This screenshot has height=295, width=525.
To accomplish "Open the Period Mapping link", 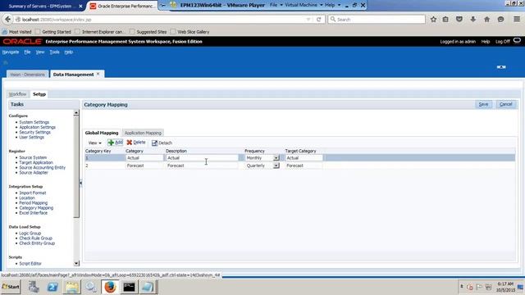I will (x=33, y=202).
